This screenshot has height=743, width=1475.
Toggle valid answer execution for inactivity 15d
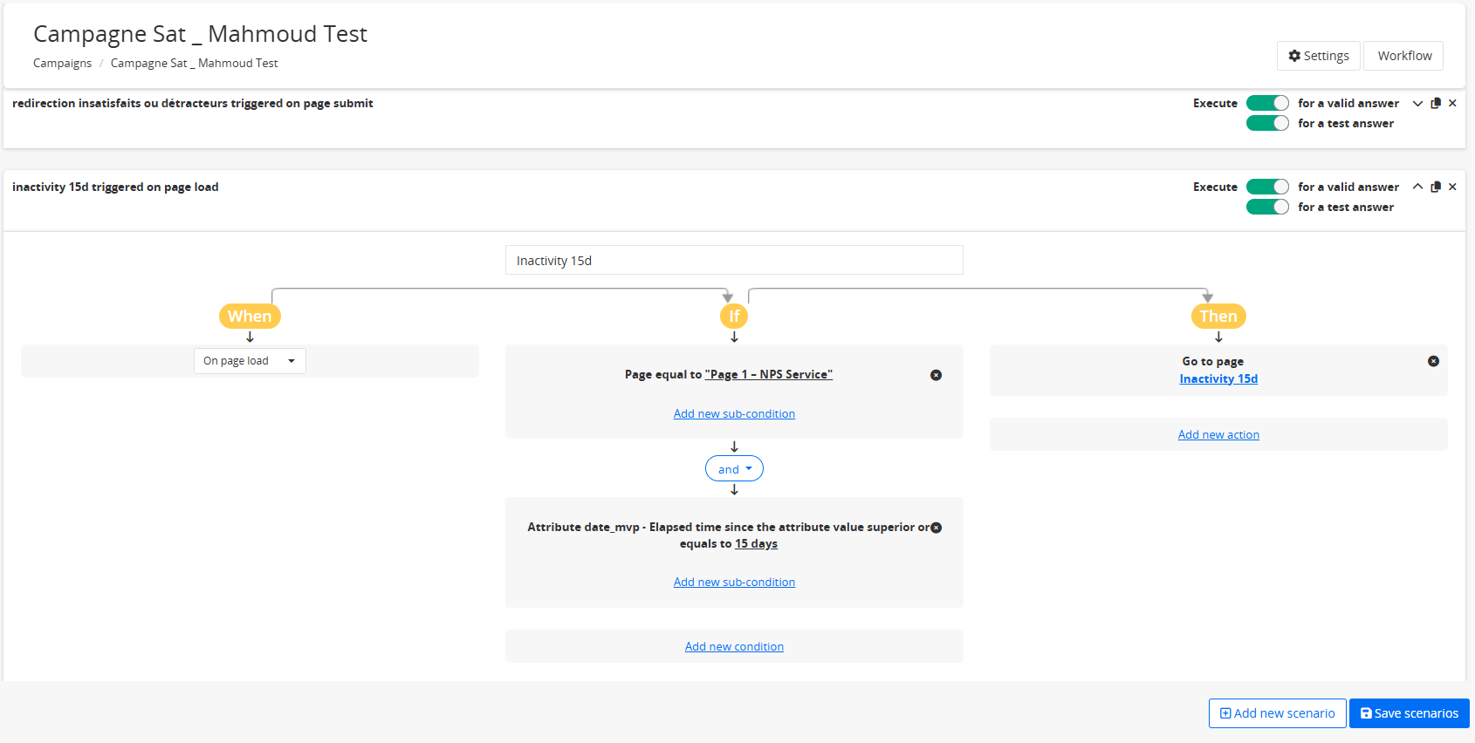[1267, 187]
